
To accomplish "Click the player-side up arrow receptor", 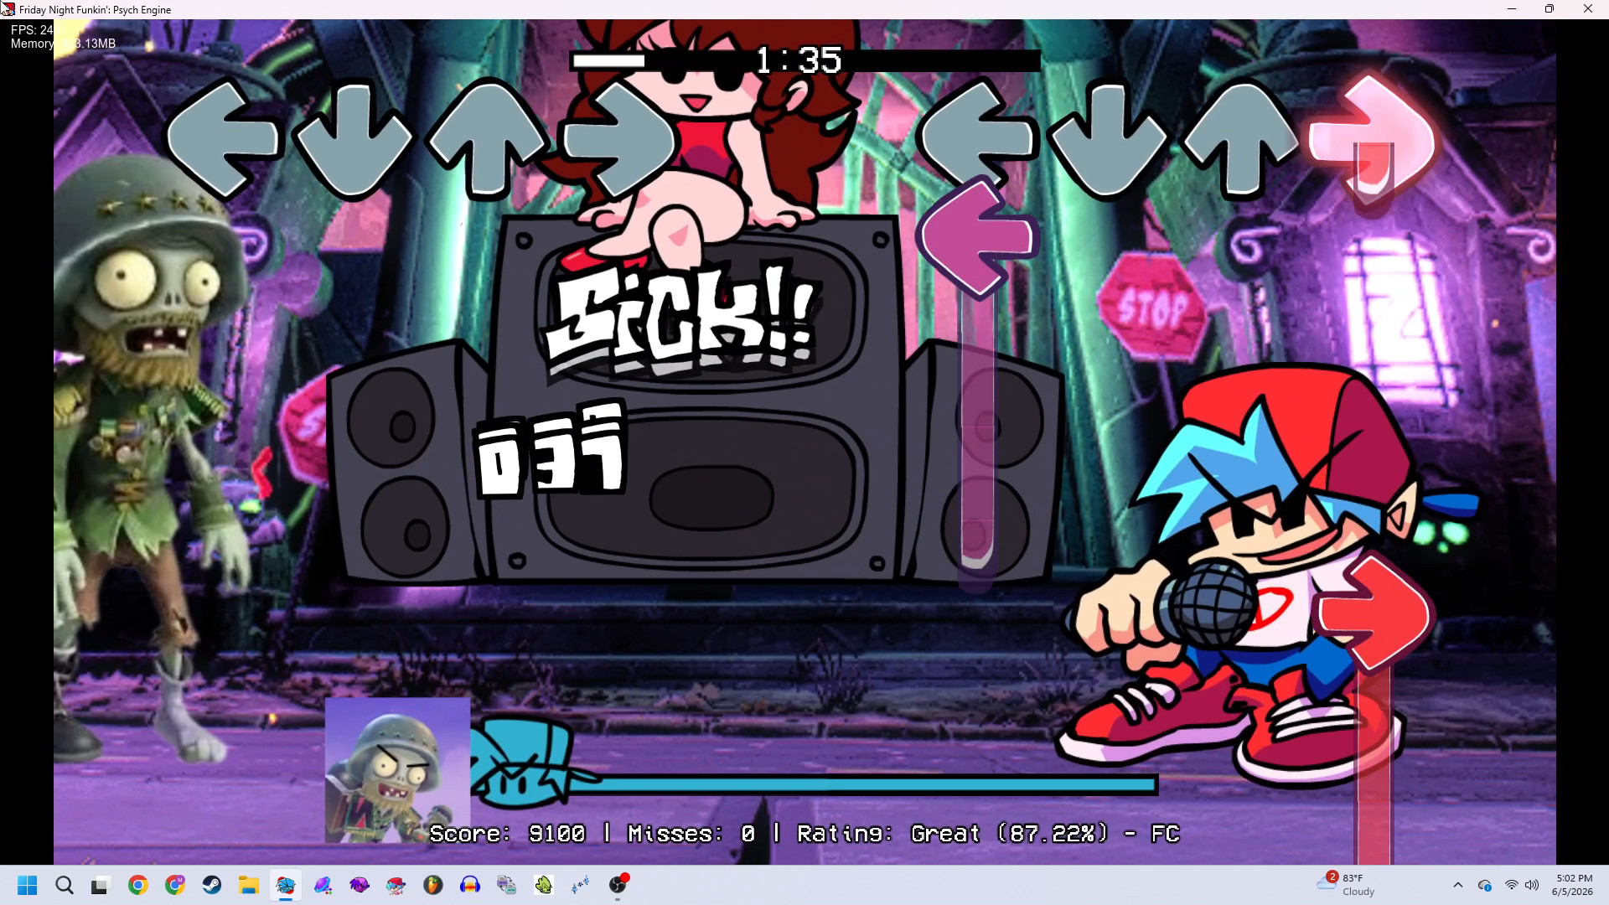I will [1242, 140].
